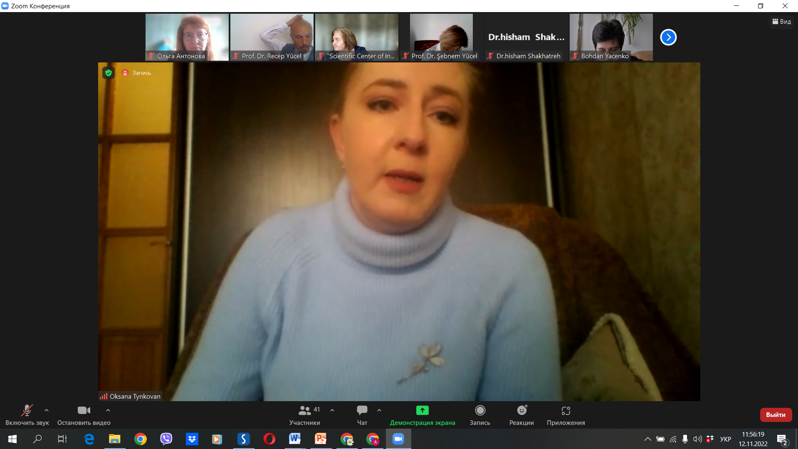
Task: Open File Explorer from taskbar
Action: (115, 439)
